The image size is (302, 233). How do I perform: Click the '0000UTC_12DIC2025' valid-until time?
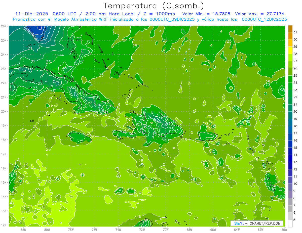coord(264,19)
